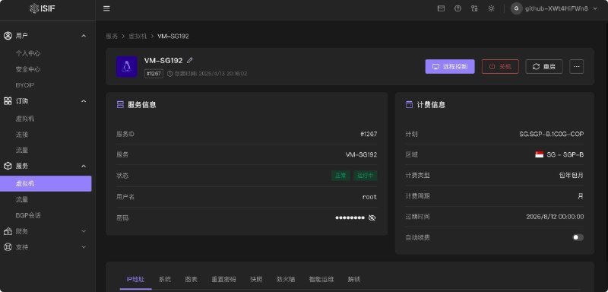Click the plan value SG.SGP-B.1C0G-COP
The height and width of the screenshot is (292, 608).
pyautogui.click(x=552, y=134)
